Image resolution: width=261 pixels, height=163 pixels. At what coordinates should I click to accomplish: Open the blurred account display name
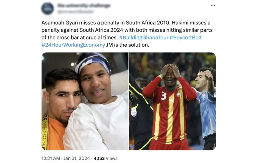point(84,6)
